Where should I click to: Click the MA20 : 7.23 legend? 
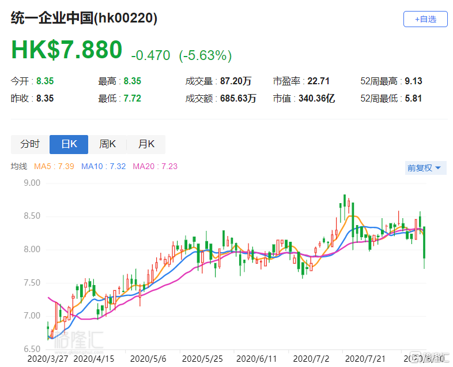point(155,166)
